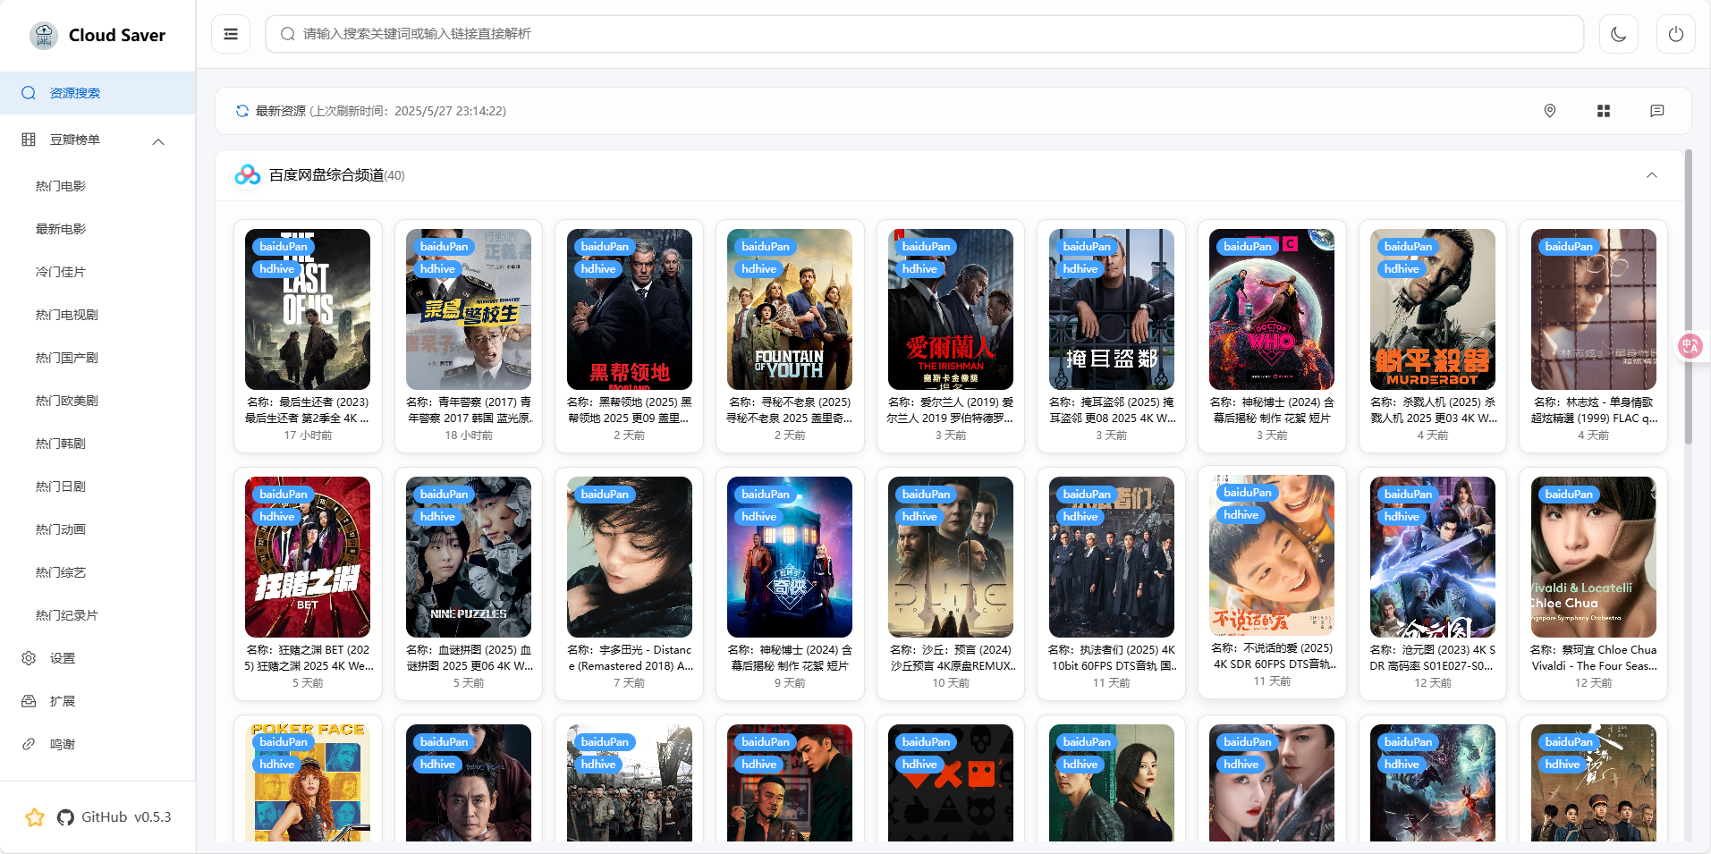Switch to the grid view icon
This screenshot has width=1711, height=854.
[1604, 111]
